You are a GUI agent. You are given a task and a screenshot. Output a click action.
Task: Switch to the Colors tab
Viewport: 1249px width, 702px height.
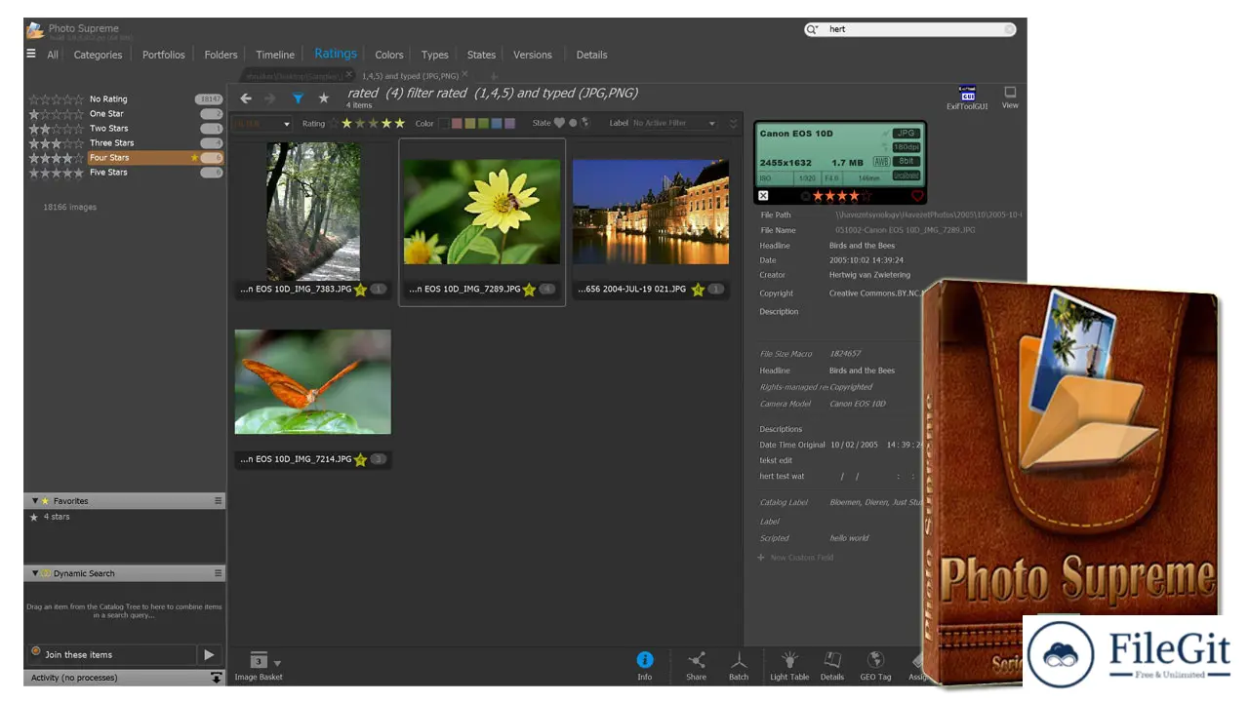(389, 55)
